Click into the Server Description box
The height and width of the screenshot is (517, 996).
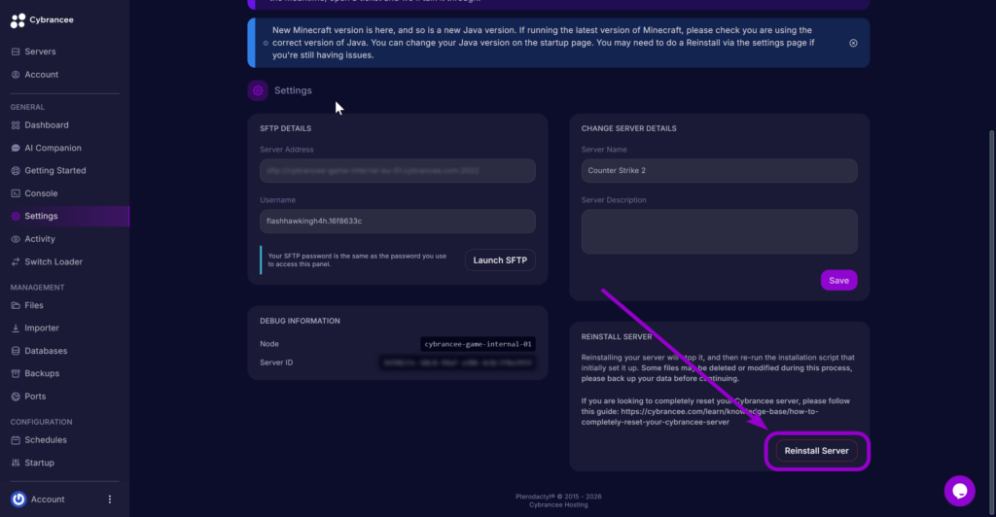(719, 231)
